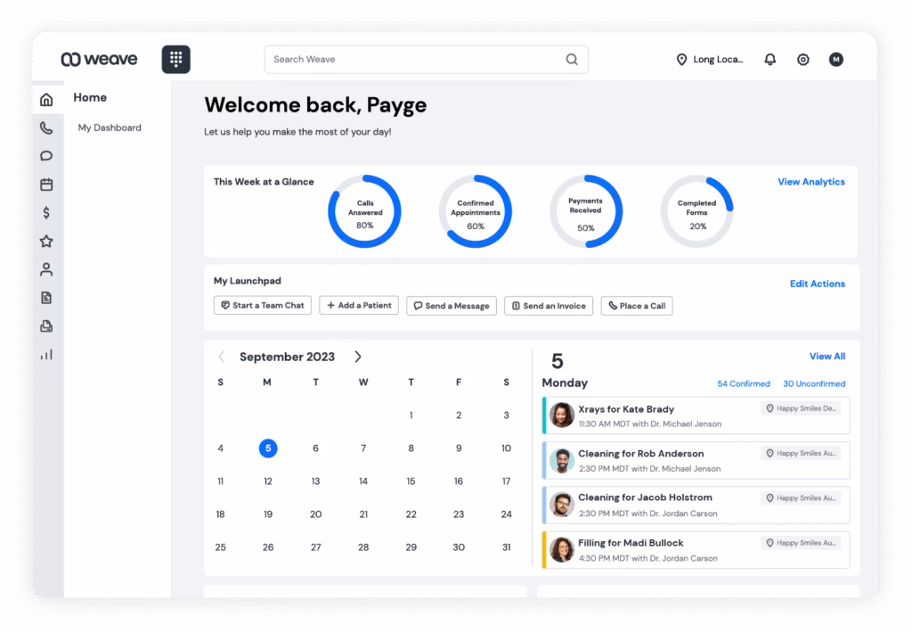Image resolution: width=912 pixels, height=633 pixels.
Task: Select My Dashboard in the Home menu
Action: point(110,127)
